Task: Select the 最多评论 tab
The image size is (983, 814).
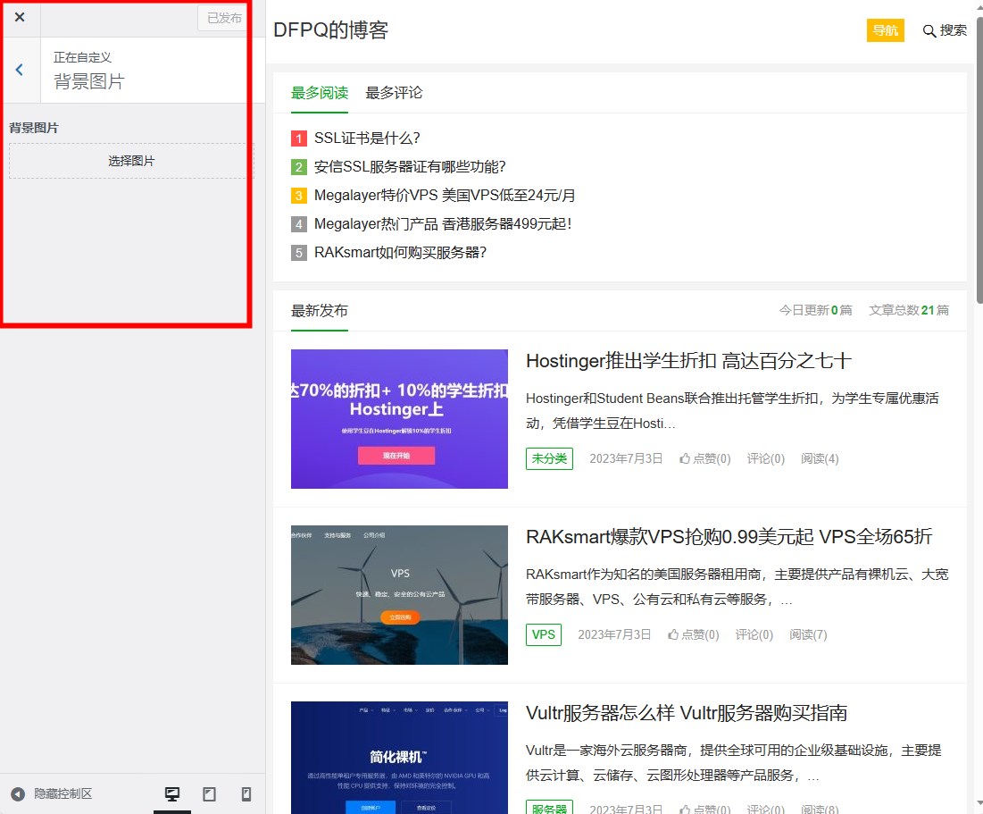Action: coord(394,93)
